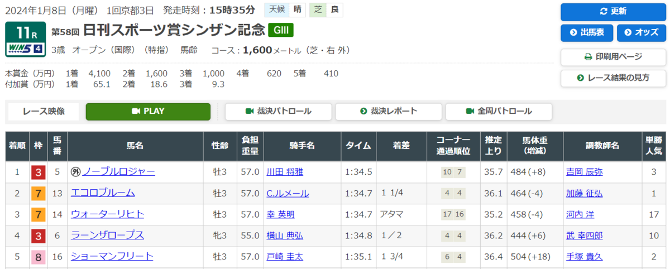Click the 11R race number icon
Screen dimensions: 670x269
(x=25, y=33)
